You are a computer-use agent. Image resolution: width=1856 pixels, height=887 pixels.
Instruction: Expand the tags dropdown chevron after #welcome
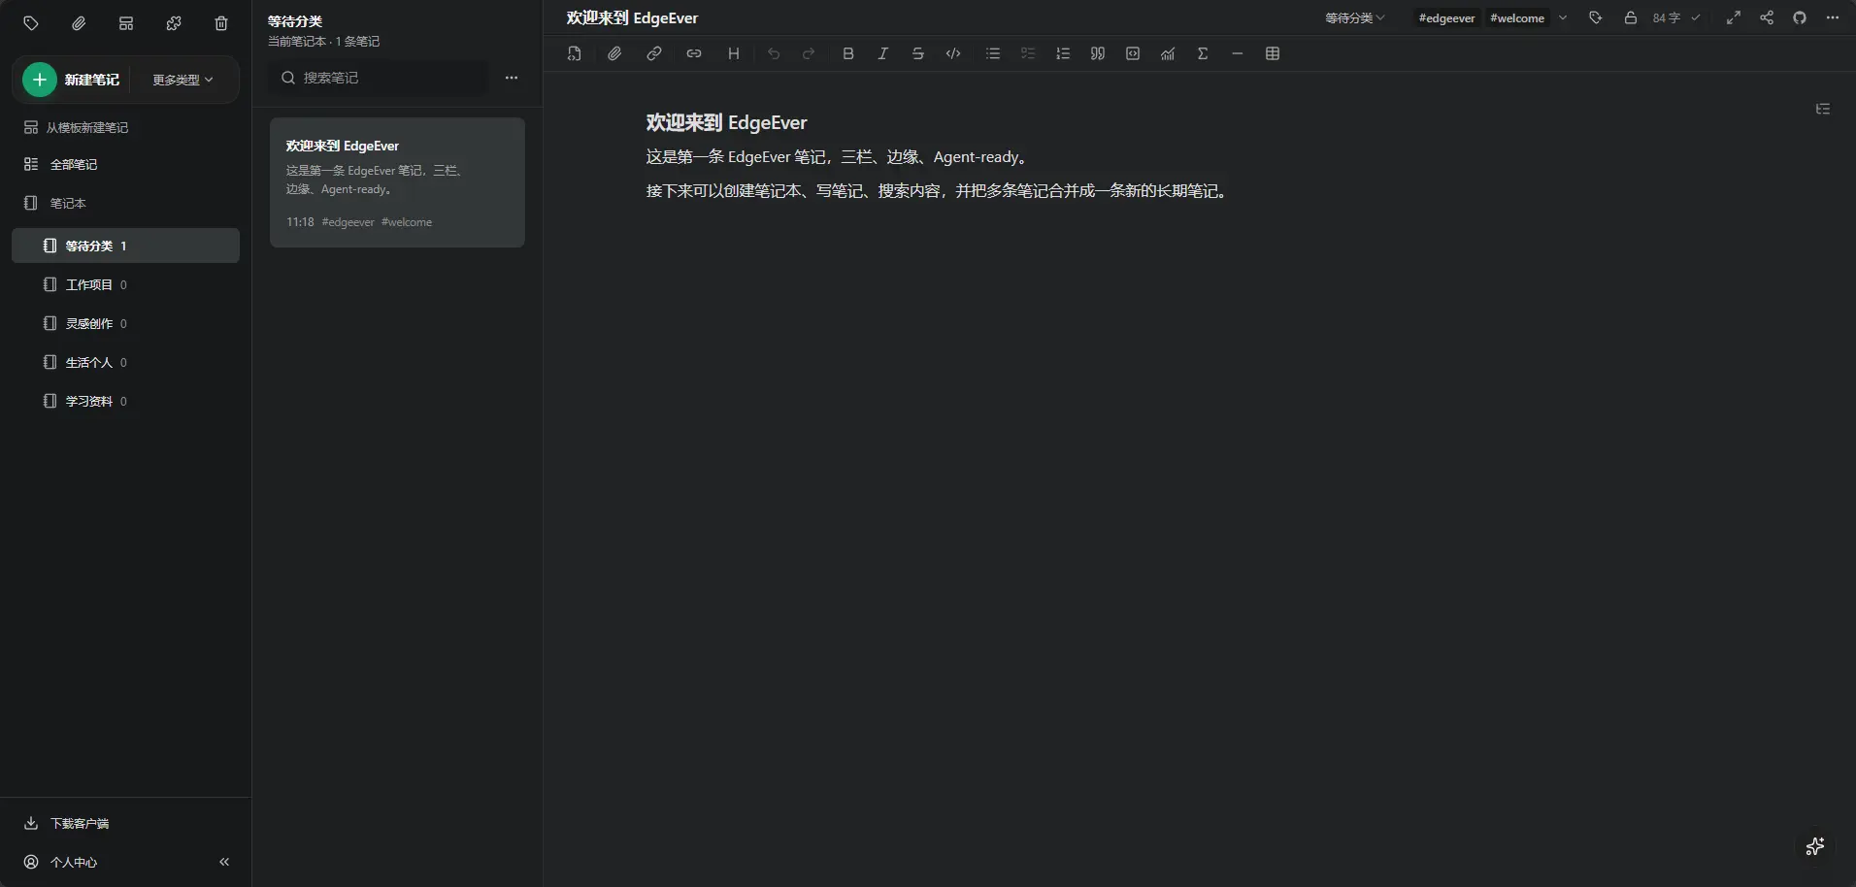coord(1563,17)
